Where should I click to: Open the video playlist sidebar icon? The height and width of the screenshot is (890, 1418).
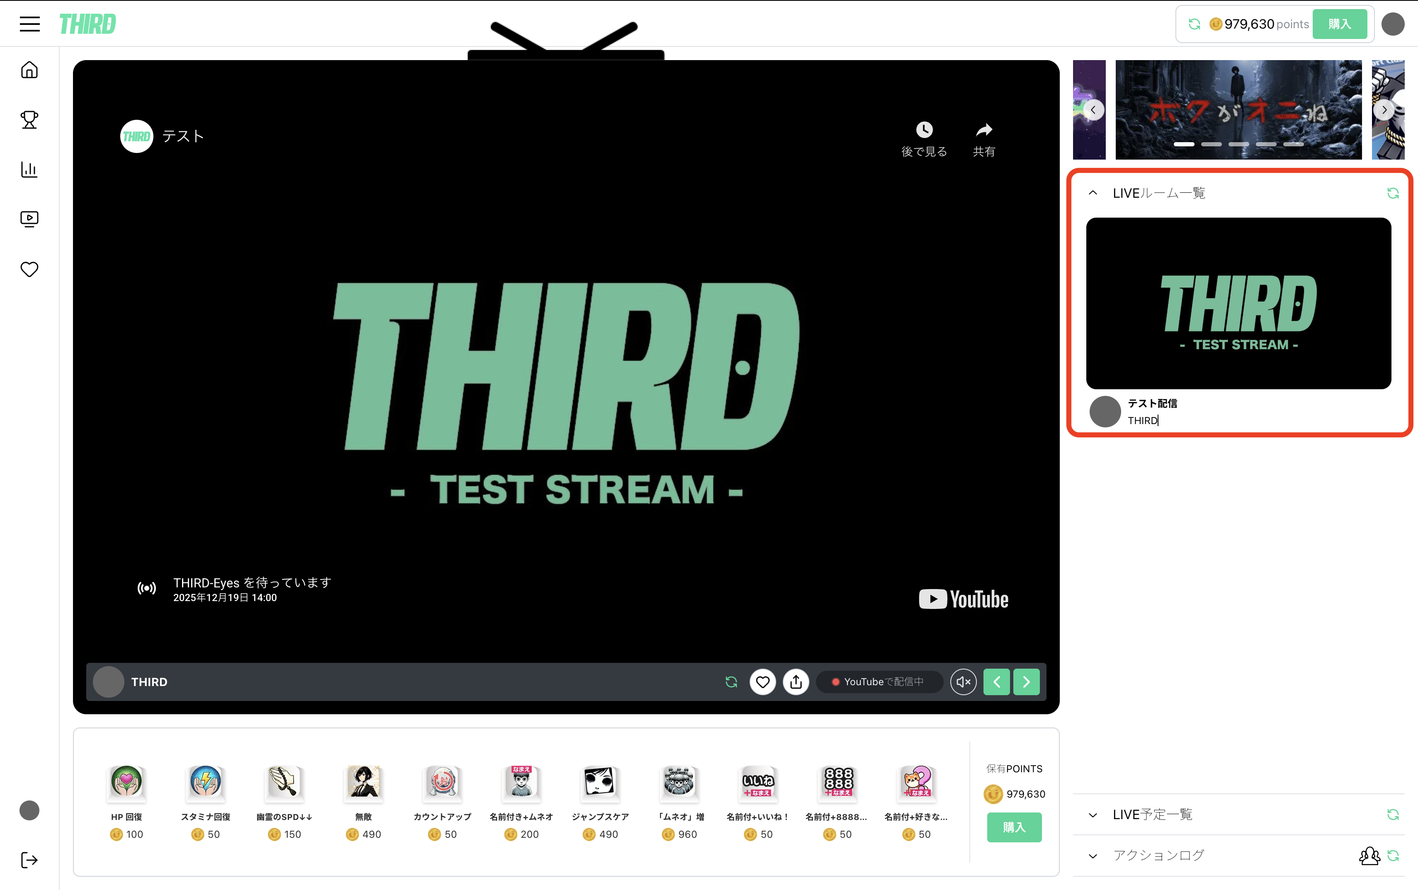coord(29,219)
